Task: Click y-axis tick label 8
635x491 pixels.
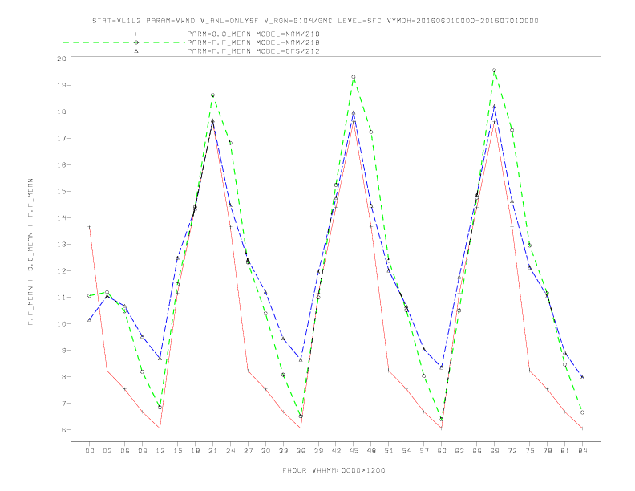Action: click(x=64, y=377)
